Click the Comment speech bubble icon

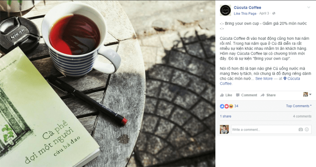click(238, 95)
